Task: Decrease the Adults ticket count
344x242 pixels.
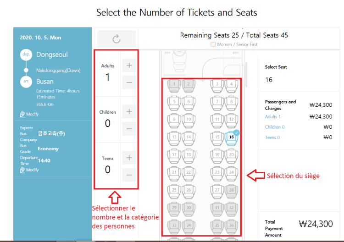Action: 129,82
